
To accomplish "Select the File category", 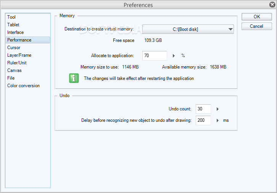I will pos(28,78).
